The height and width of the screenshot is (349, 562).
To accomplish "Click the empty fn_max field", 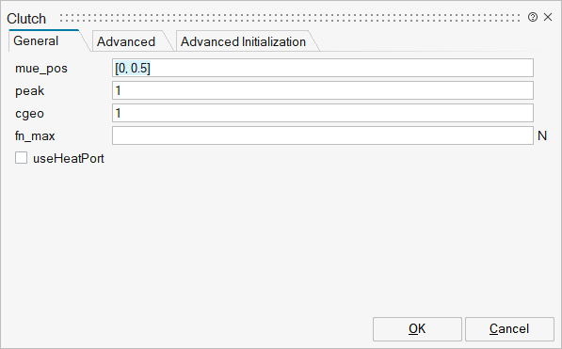I will pos(323,135).
